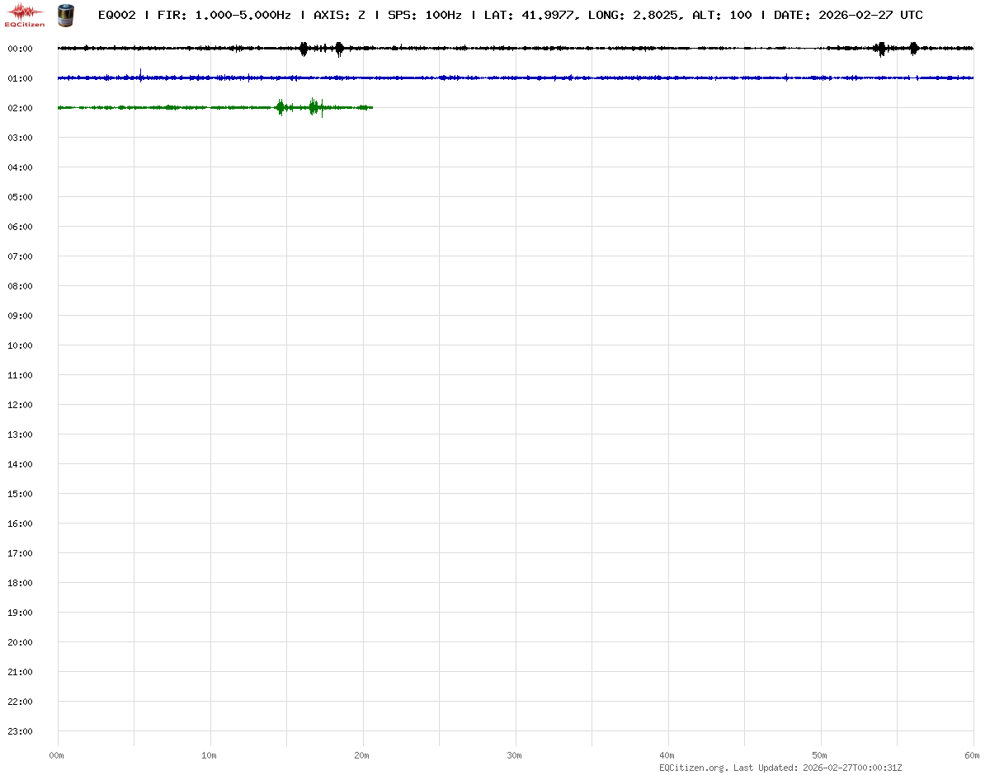The height and width of the screenshot is (775, 990).
Task: Click the EQ002 station ID in the header
Action: point(116,15)
